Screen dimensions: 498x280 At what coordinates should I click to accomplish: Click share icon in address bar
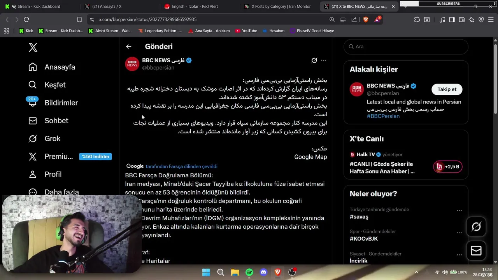click(x=354, y=19)
